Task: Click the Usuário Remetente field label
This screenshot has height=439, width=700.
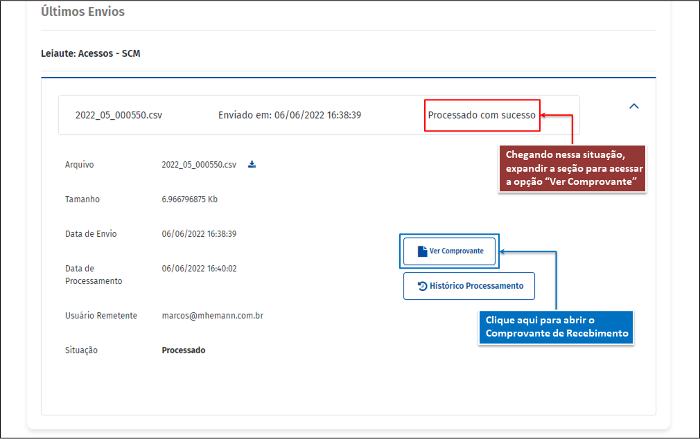Action: [x=101, y=316]
